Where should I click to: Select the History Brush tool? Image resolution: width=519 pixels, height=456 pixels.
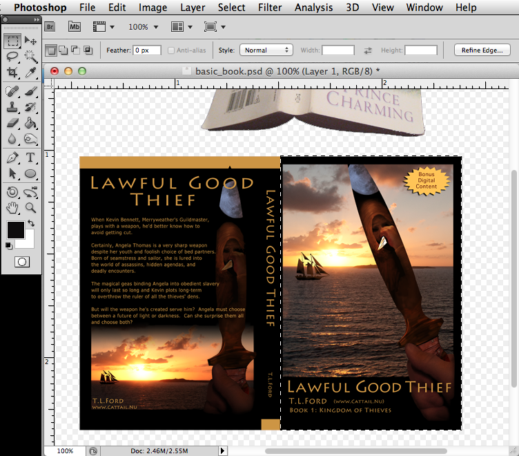coord(30,107)
